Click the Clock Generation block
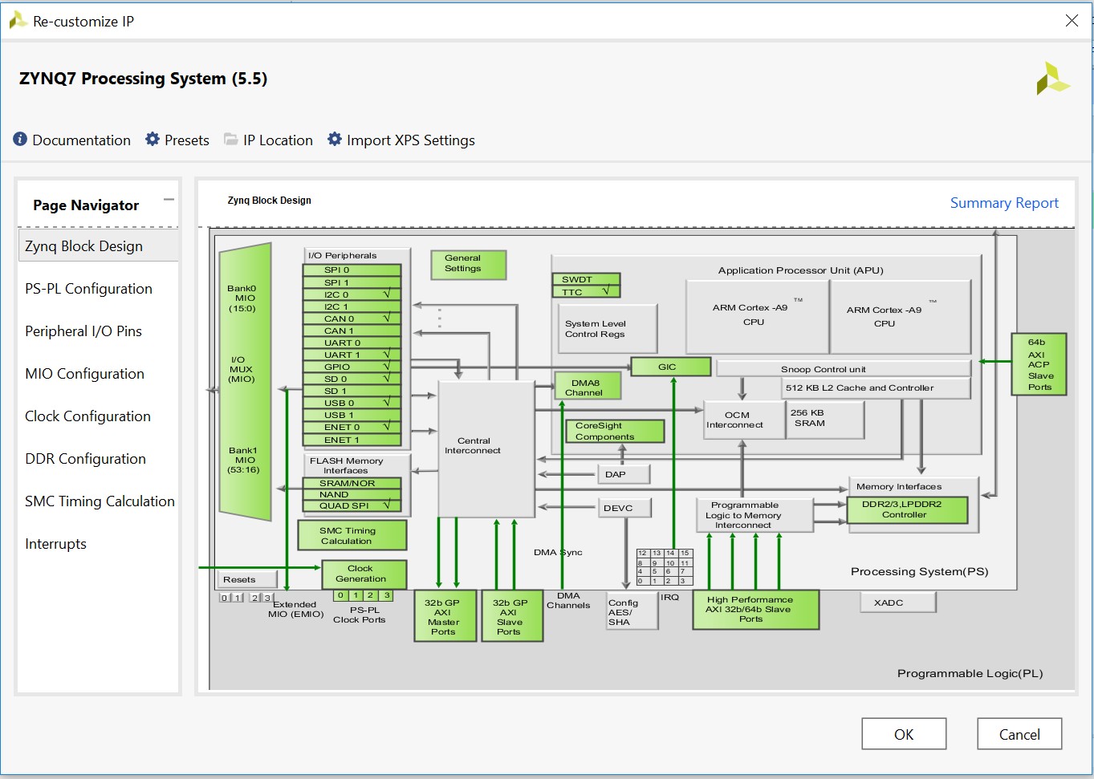1094x779 pixels. click(x=364, y=574)
